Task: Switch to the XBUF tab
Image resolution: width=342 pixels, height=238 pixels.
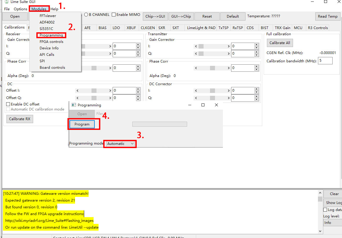Action: [x=131, y=28]
